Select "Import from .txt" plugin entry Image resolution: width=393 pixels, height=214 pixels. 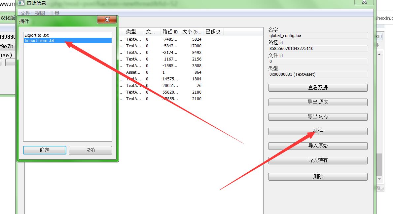pos(40,41)
